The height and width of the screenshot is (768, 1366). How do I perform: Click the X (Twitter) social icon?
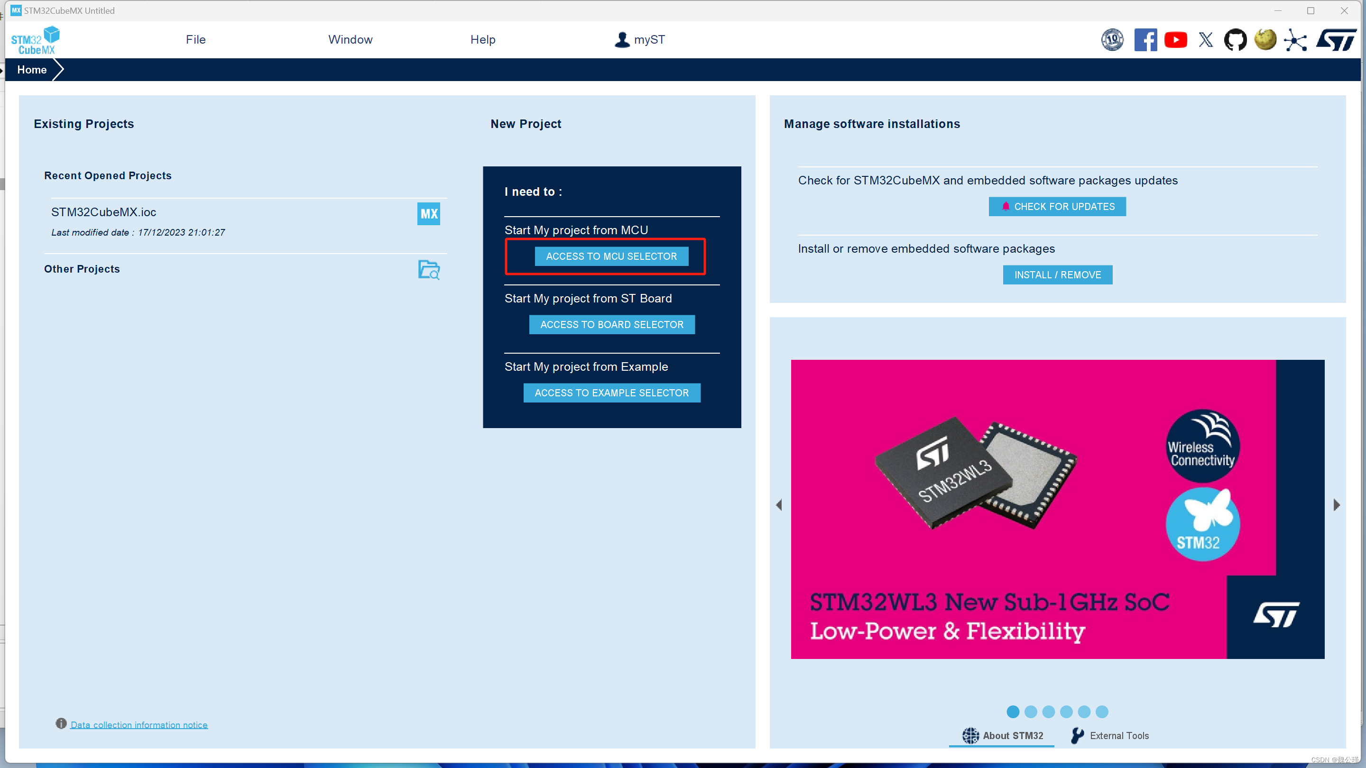1205,40
